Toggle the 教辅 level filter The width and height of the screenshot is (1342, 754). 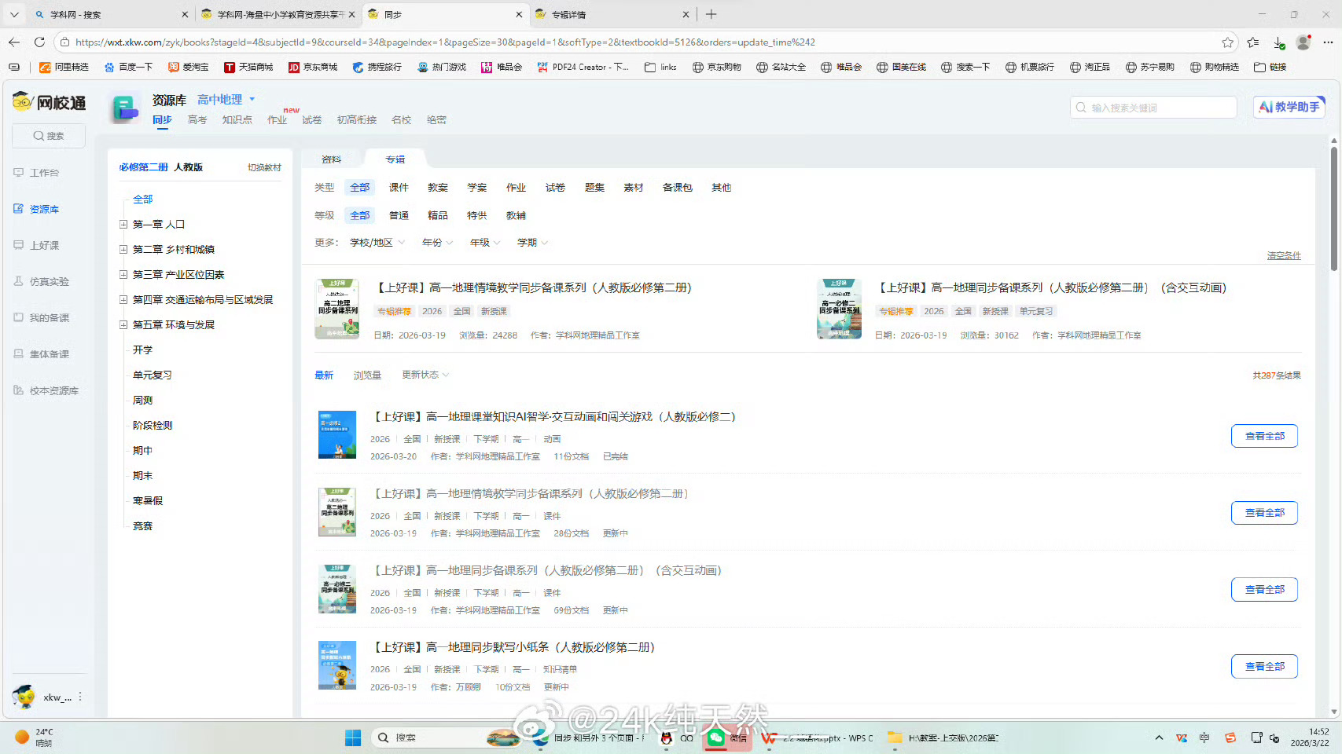pos(516,214)
